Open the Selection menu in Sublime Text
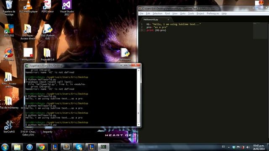 tap(157, 13)
